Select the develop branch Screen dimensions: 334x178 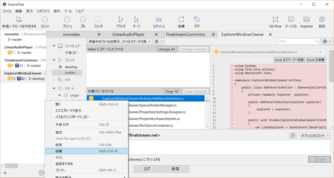71,67
